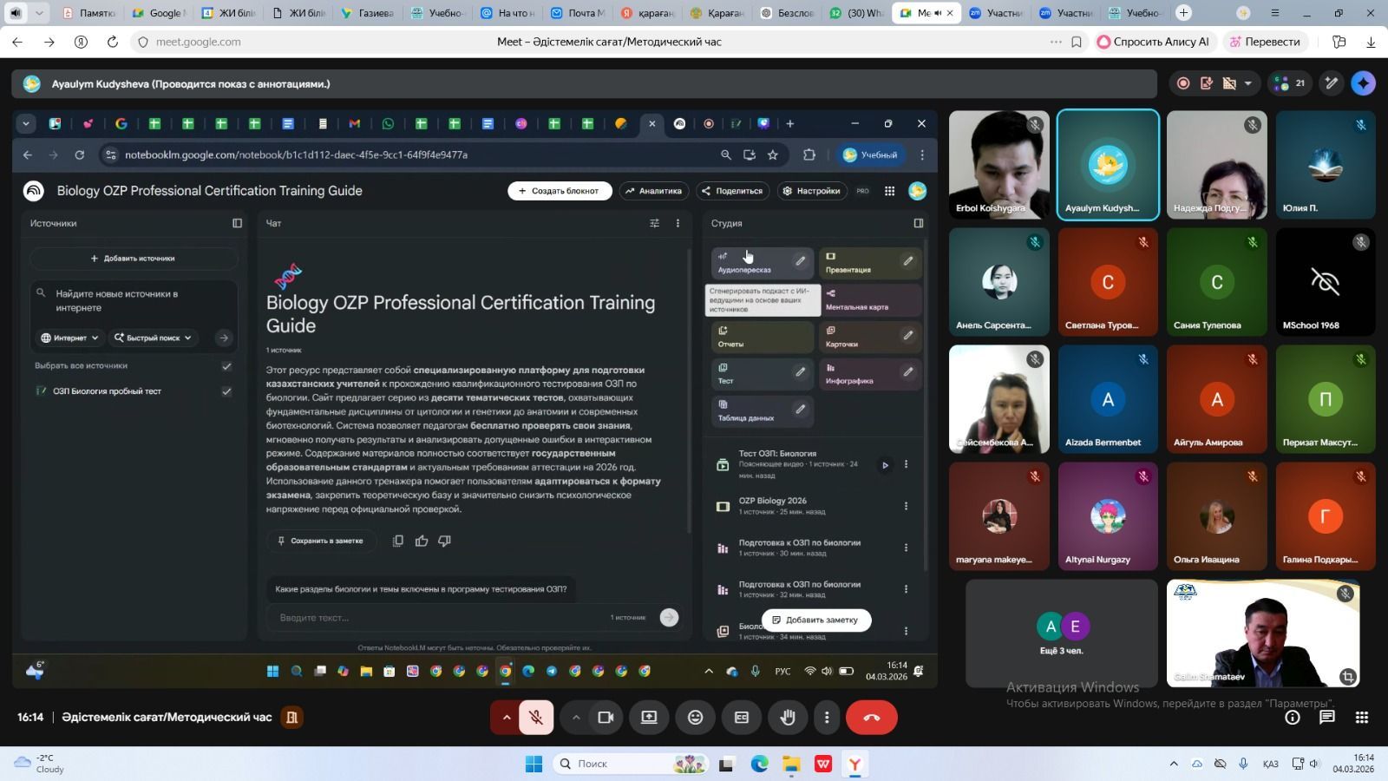Image resolution: width=1388 pixels, height=781 pixels.
Task: Click the Перевести translate button
Action: (x=1263, y=42)
